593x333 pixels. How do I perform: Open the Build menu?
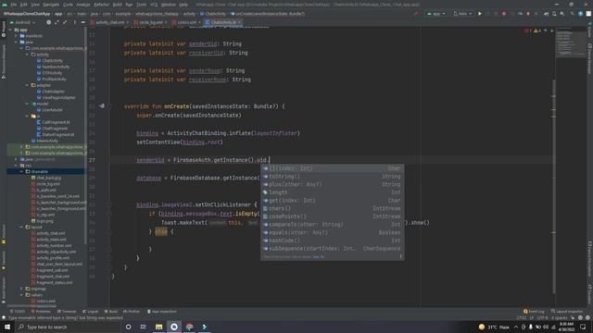click(118, 5)
